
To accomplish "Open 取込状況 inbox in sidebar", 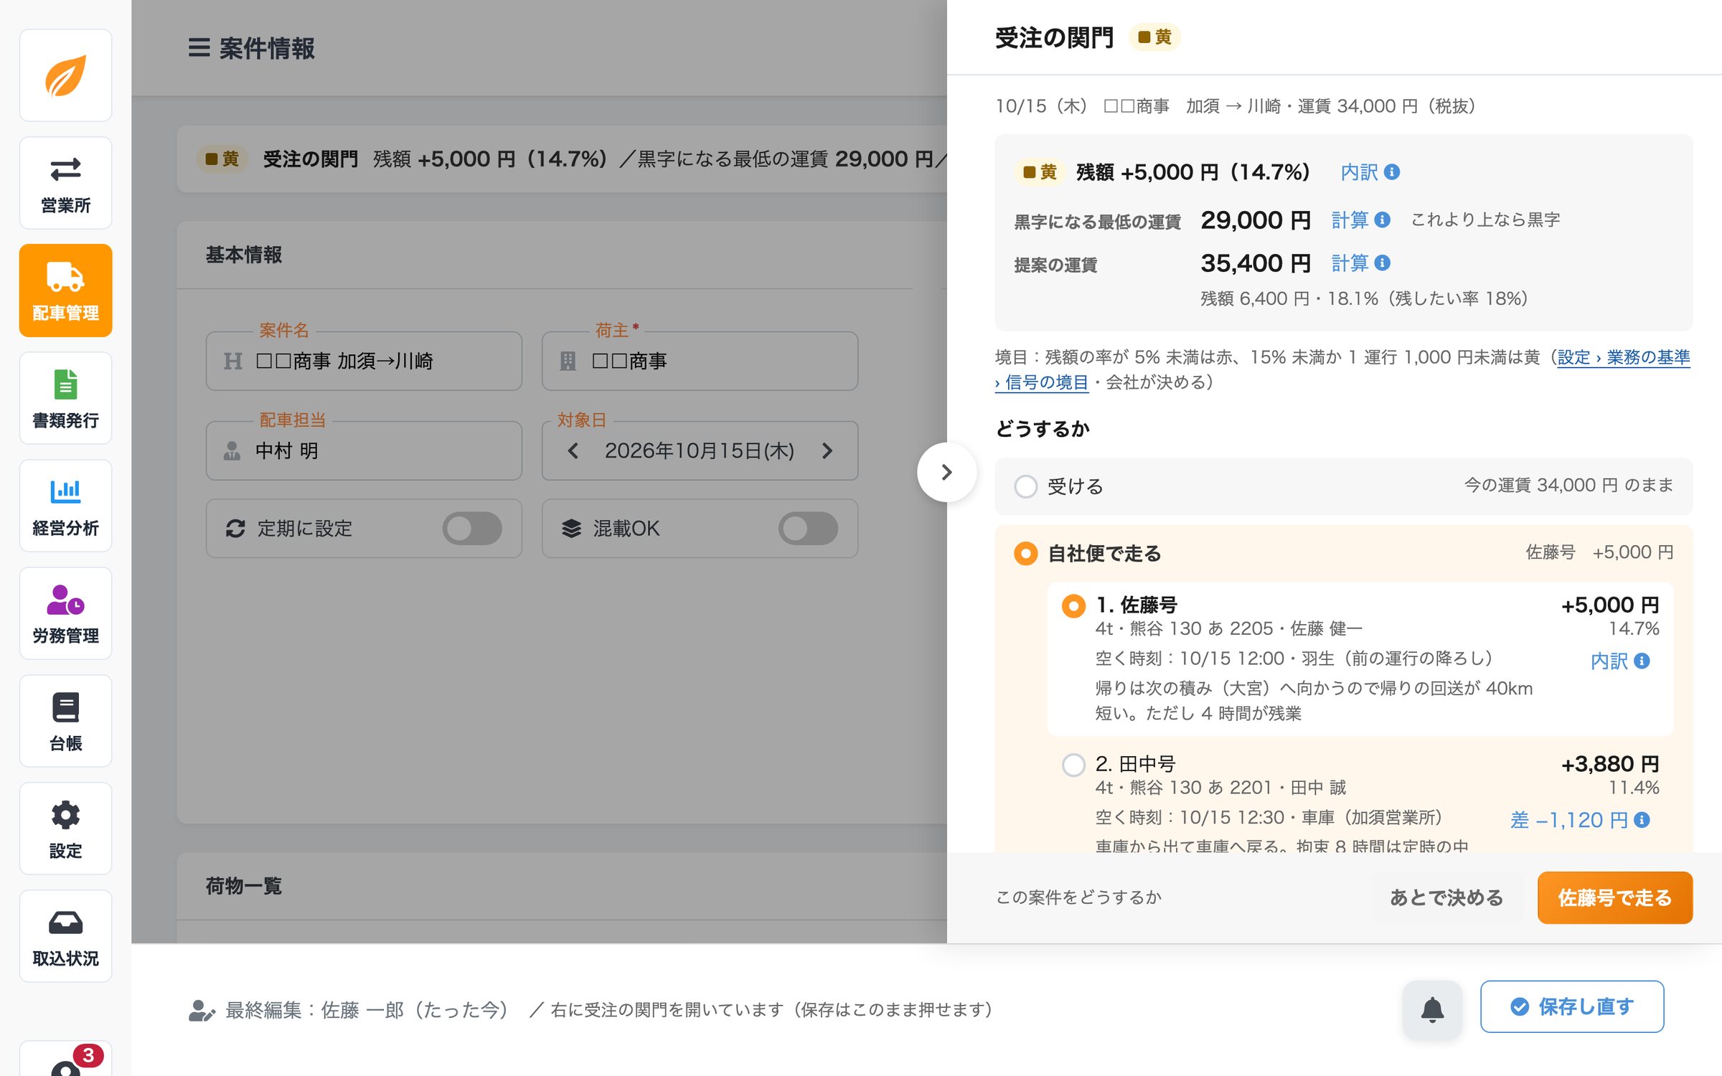I will 65,936.
